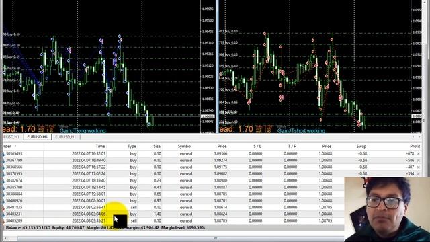Select sell order number 30405209
This screenshot has height=242, width=430.
tap(14, 221)
